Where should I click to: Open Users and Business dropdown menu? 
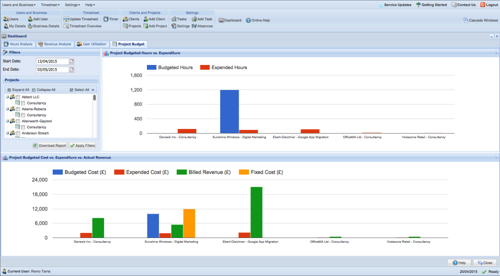click(19, 5)
